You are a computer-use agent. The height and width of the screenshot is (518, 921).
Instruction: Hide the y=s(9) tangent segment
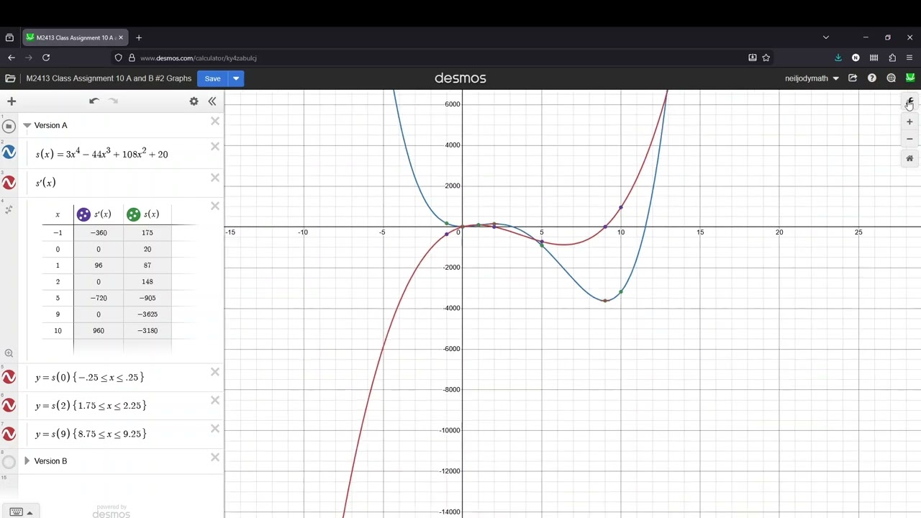point(9,434)
